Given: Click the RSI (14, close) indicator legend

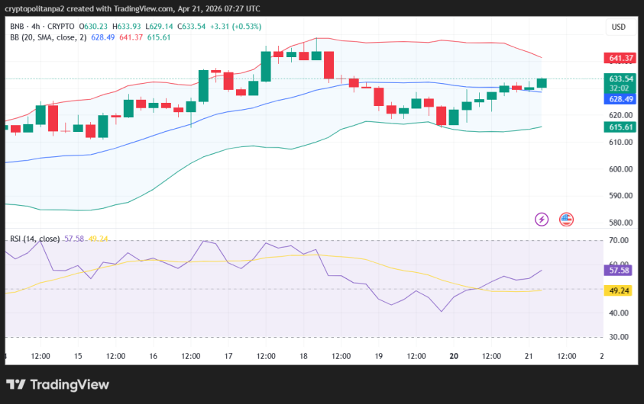Looking at the screenshot, I should click(x=34, y=239).
